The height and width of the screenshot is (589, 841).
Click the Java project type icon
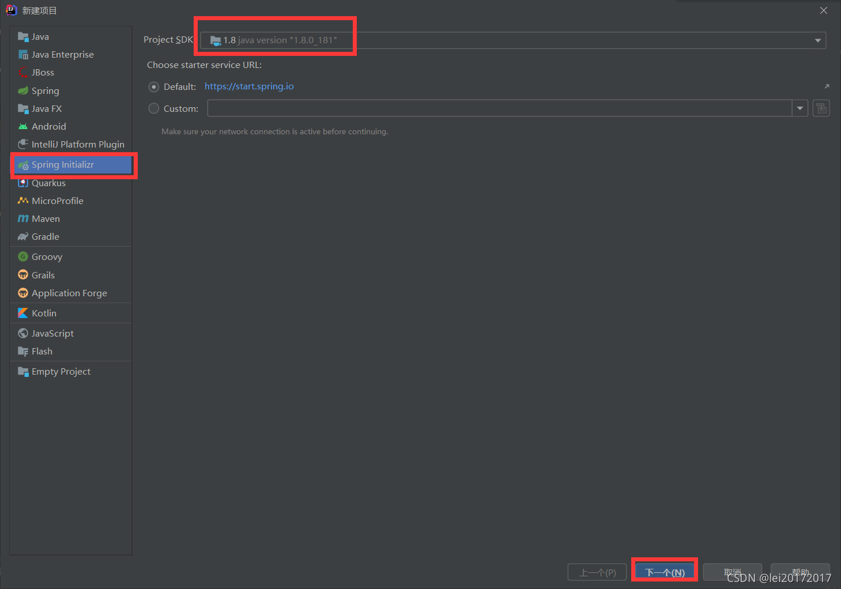coord(23,37)
